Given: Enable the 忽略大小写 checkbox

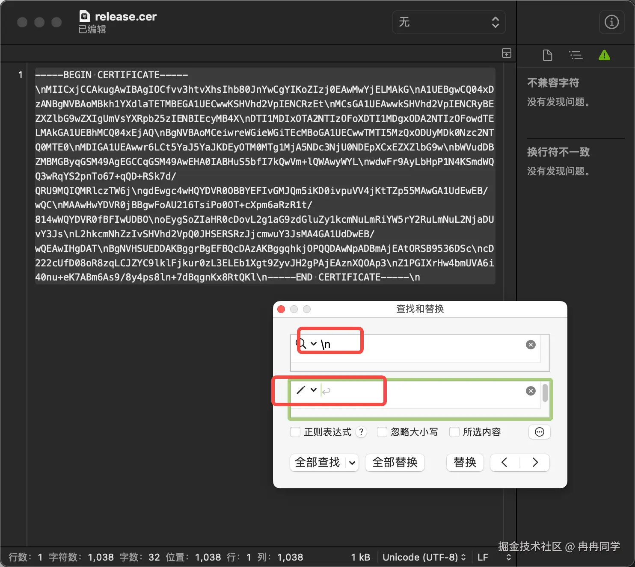Looking at the screenshot, I should (382, 432).
